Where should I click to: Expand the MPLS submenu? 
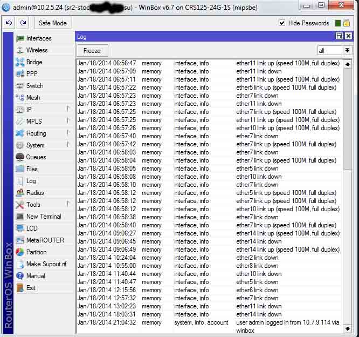coord(68,122)
